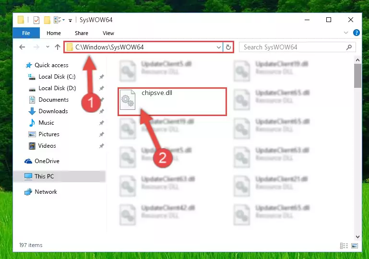
Task: Open Help with the question mark icon
Action: 357,33
